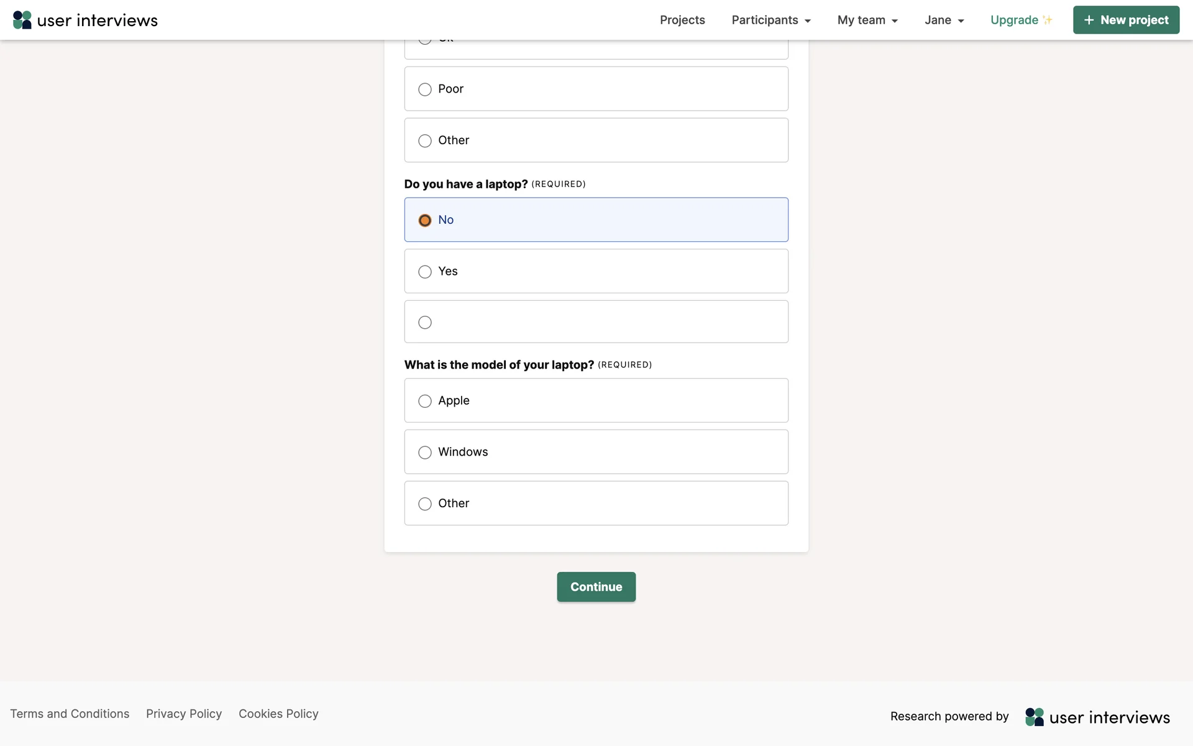Image resolution: width=1193 pixels, height=746 pixels.
Task: Click the Upgrade link in the header
Action: [x=1014, y=20]
